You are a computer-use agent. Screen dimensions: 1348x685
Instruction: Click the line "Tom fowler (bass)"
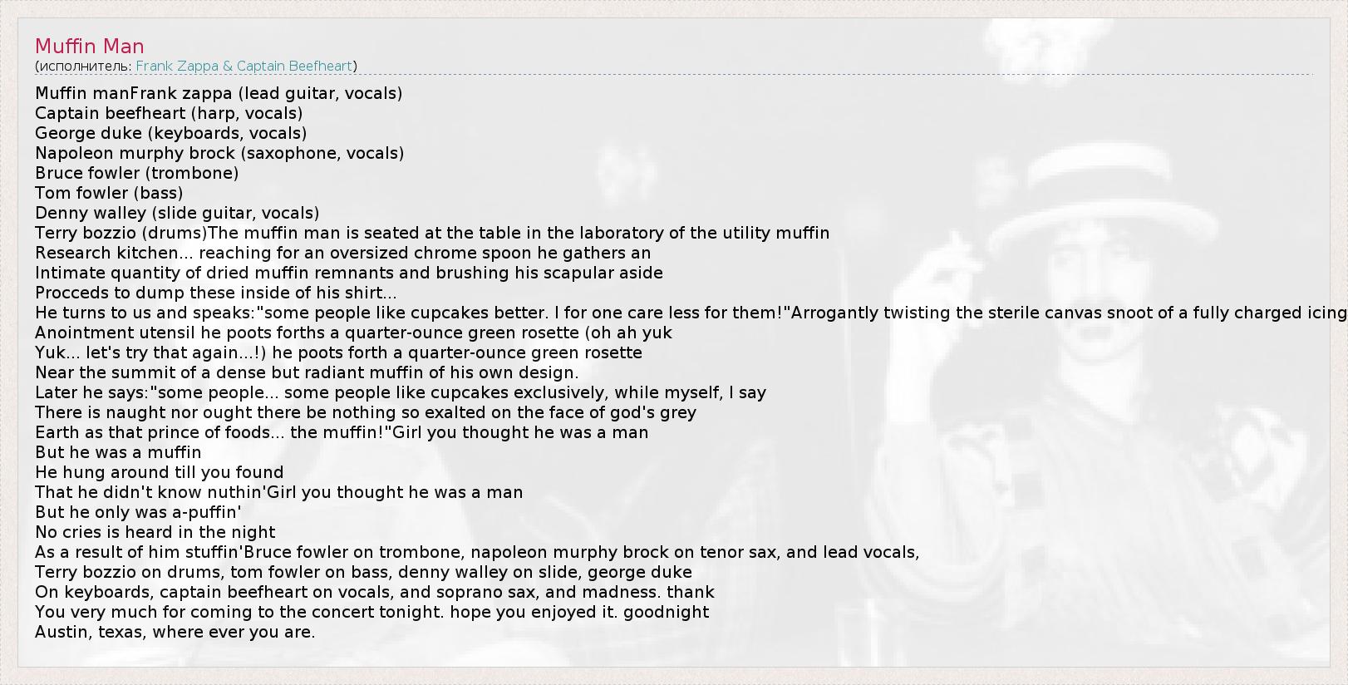click(x=109, y=193)
